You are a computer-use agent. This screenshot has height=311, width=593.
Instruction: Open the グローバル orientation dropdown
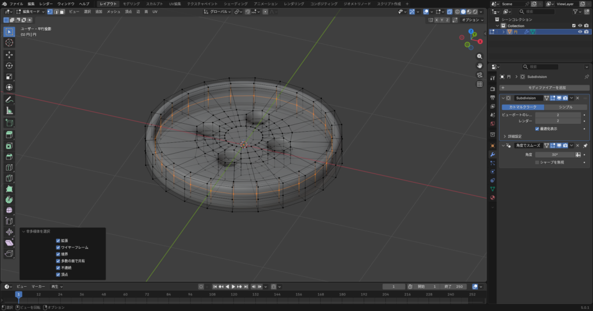coord(218,12)
